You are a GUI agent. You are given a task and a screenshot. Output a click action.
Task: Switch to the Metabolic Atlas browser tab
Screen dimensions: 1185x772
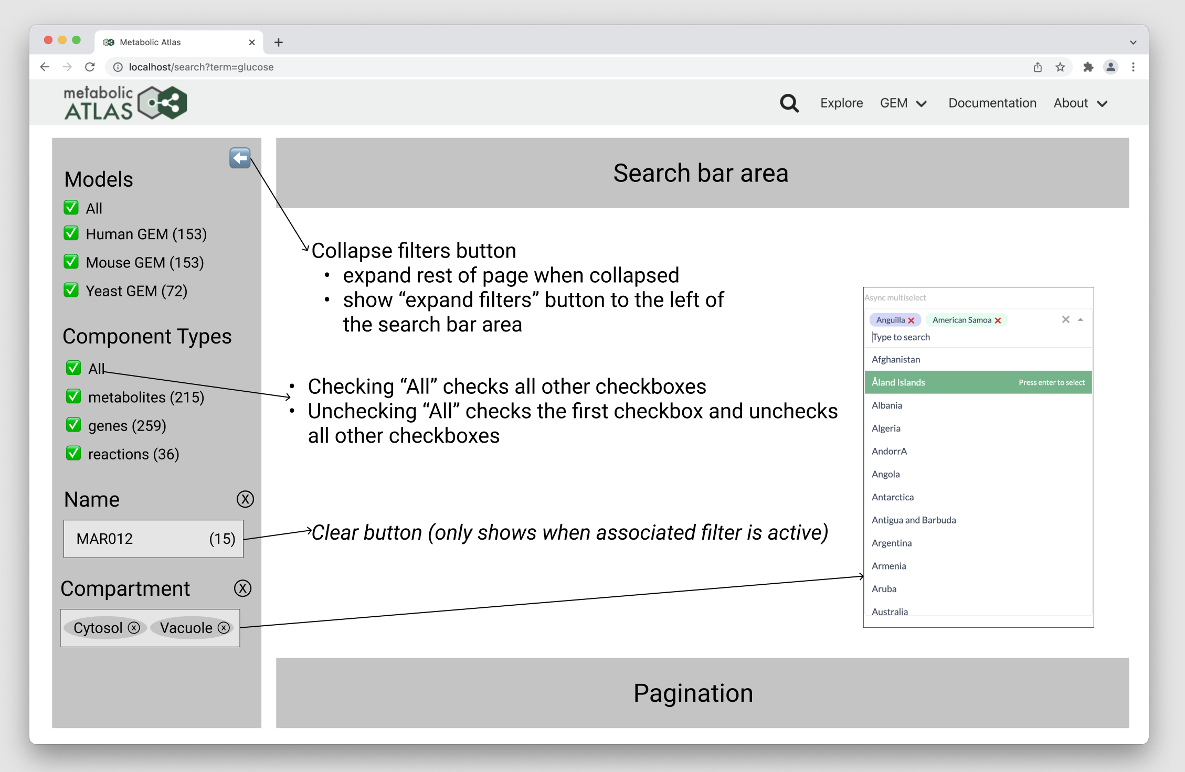click(x=173, y=42)
